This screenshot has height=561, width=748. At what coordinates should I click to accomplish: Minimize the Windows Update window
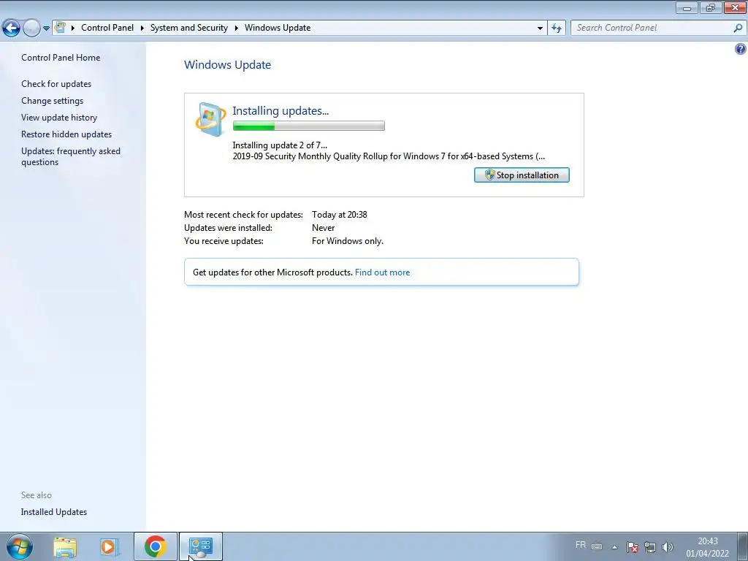point(687,7)
